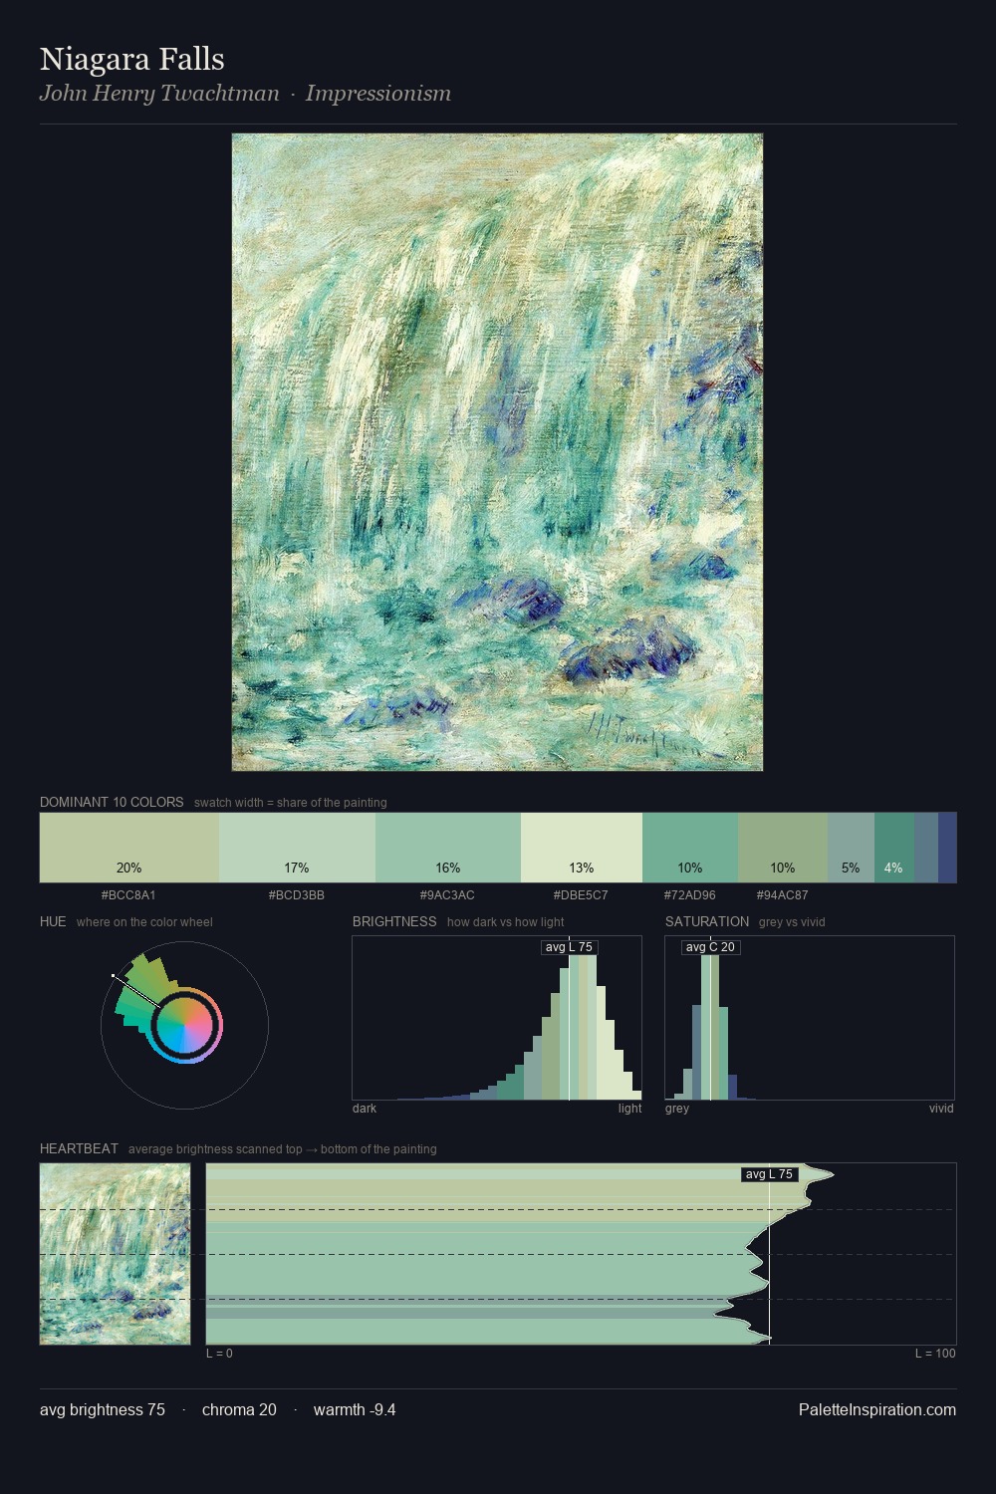Viewport: 996px width, 1494px height.
Task: Click hex label #9AC3AC
Action: click(447, 895)
